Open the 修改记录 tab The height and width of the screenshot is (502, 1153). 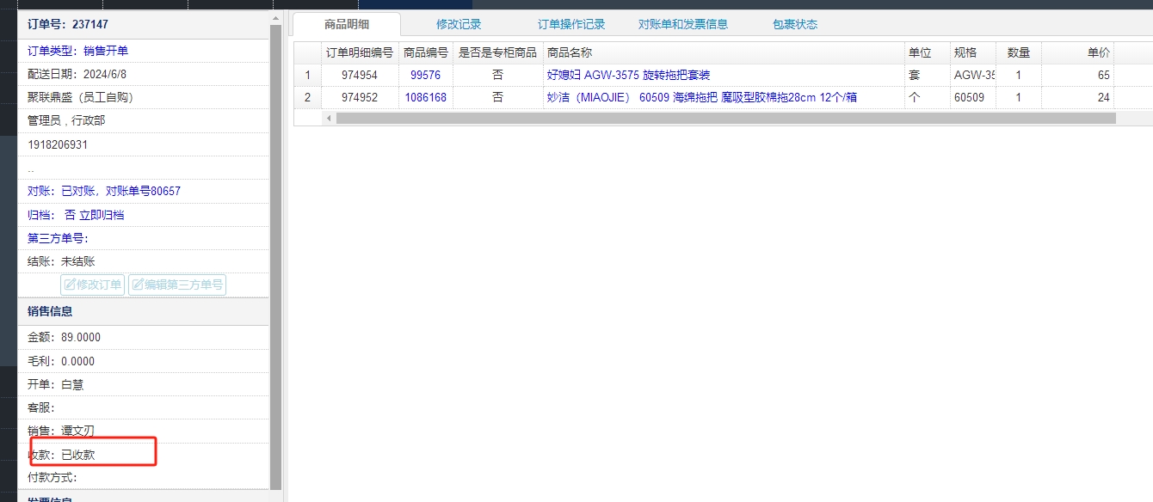(459, 24)
